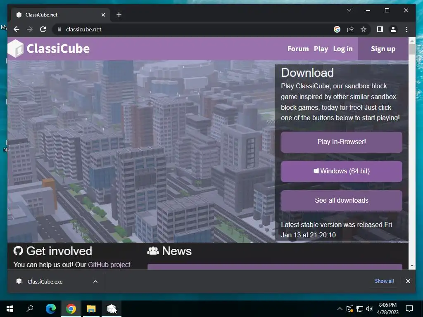
Task: Open the Chrome profile menu
Action: [393, 29]
